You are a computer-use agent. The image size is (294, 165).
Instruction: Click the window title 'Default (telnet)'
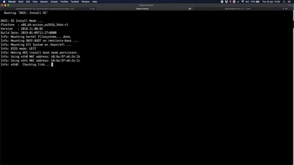tap(146, 5)
